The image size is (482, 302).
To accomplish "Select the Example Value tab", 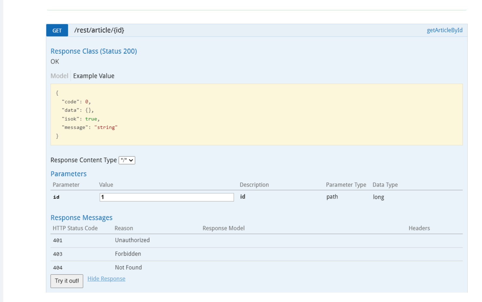I will pos(94,76).
